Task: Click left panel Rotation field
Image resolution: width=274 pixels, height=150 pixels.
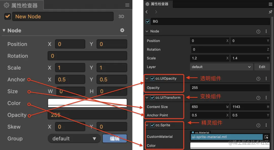Action: (87, 56)
